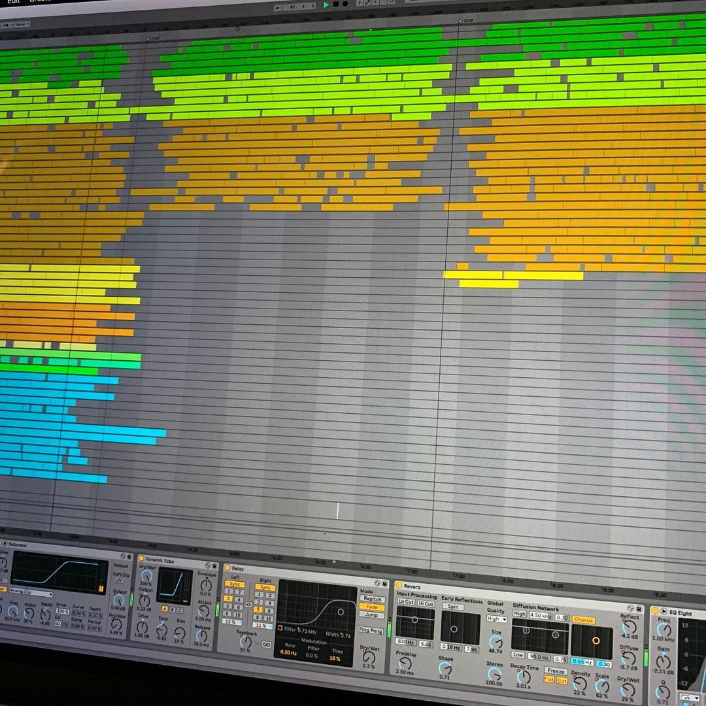Toggle the Delay device on/off button
This screenshot has height=706, width=706.
(227, 567)
